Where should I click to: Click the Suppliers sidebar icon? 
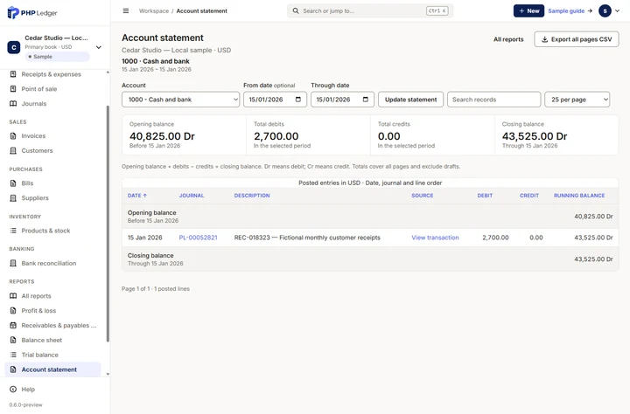[13, 197]
